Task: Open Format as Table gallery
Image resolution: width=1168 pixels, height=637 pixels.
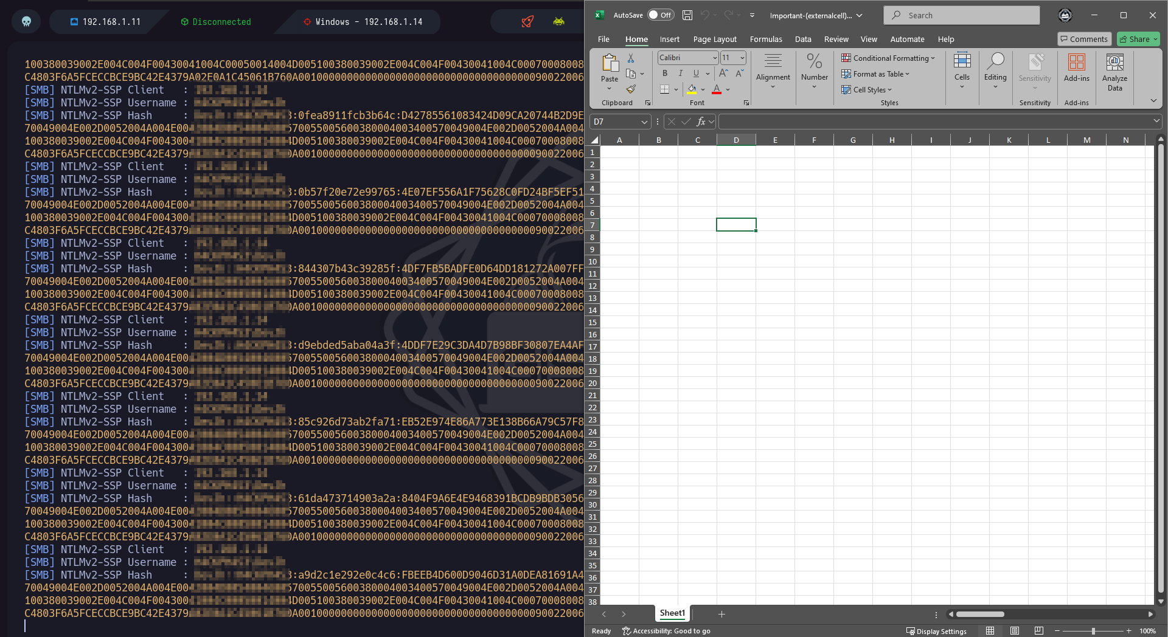Action: [875, 74]
